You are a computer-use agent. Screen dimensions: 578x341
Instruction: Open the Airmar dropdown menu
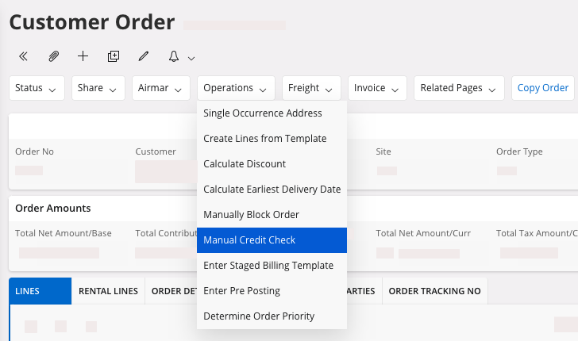161,88
